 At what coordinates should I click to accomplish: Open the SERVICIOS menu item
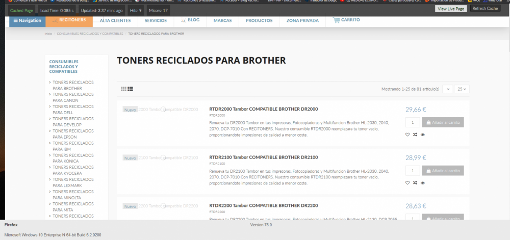click(156, 20)
